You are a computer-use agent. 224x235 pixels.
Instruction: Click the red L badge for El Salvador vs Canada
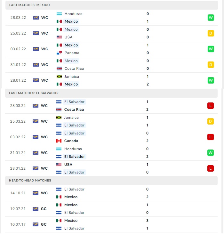click(x=211, y=137)
